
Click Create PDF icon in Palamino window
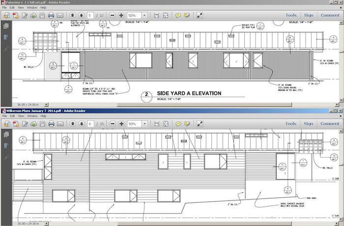7,15
